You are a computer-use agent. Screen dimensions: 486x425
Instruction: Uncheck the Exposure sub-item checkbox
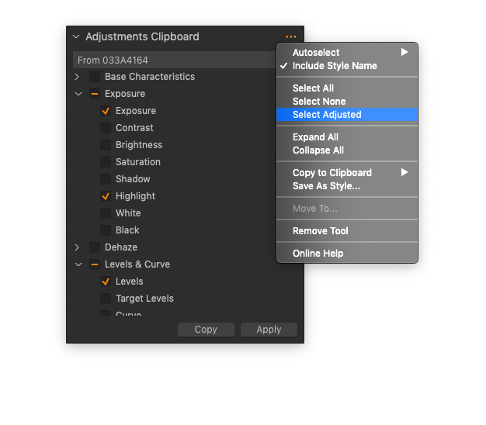pyautogui.click(x=106, y=111)
